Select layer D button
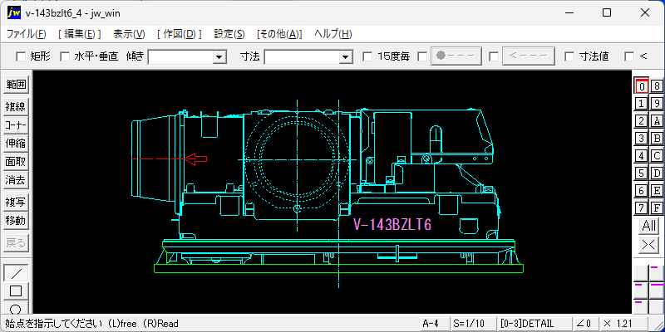The image size is (665, 332). 657,173
